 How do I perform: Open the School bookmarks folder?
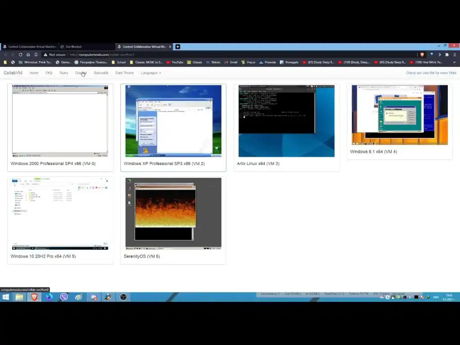[x=119, y=62]
